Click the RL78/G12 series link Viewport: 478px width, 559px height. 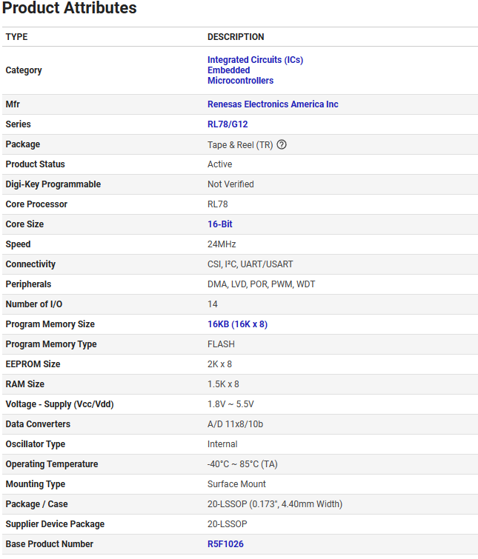228,124
